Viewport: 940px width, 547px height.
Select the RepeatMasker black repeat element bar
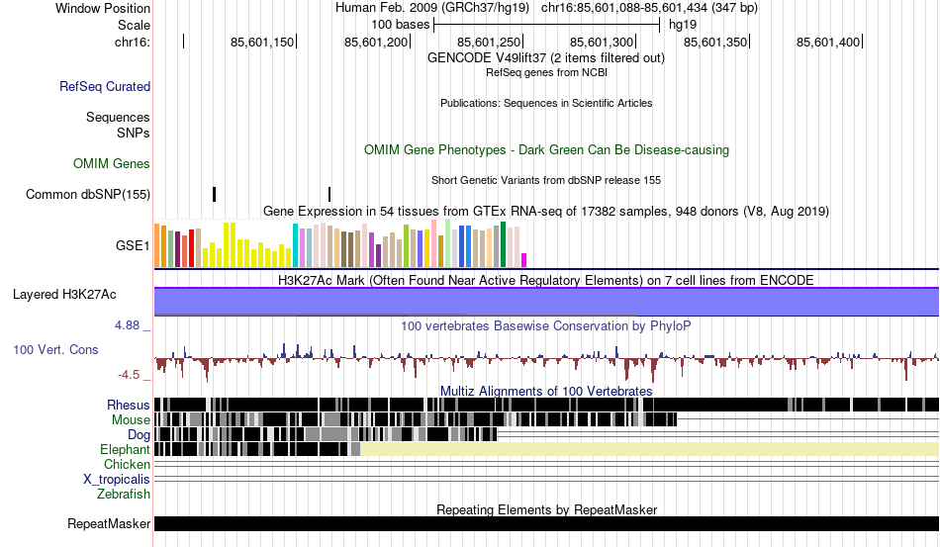(x=546, y=523)
